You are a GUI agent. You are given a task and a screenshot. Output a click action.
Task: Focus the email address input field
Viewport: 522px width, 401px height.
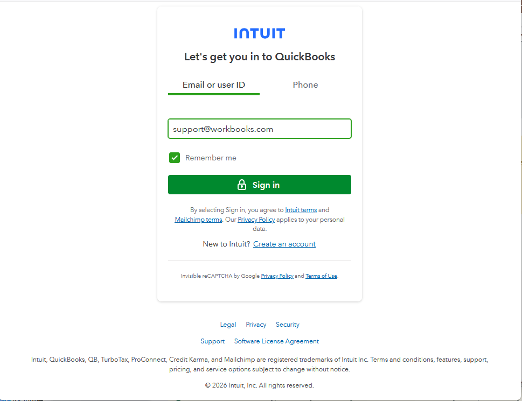259,129
